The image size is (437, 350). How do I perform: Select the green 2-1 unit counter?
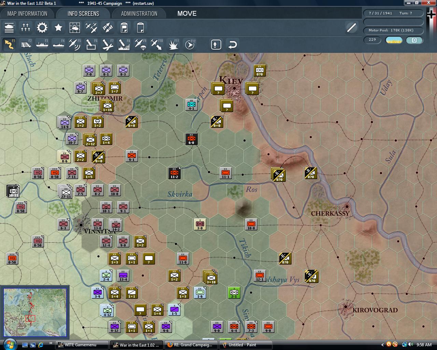[x=234, y=293]
